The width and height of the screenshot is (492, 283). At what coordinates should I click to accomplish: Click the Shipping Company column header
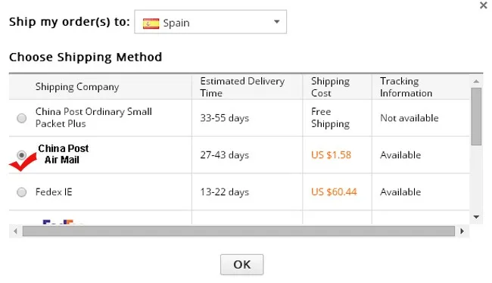[77, 86]
